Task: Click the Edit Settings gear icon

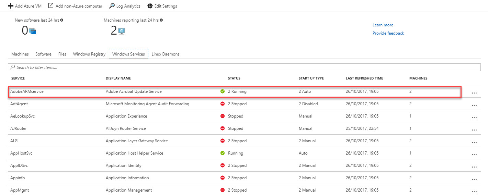Action: coord(150,6)
